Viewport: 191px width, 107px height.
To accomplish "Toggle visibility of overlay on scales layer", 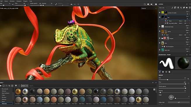I will point(159,13).
